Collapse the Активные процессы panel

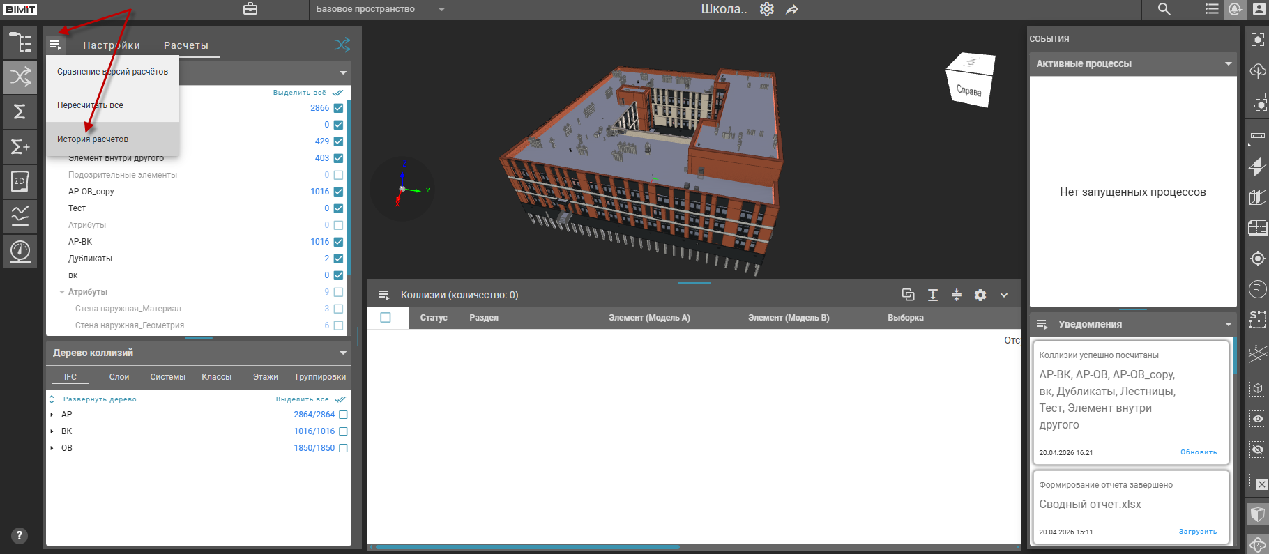(x=1228, y=63)
